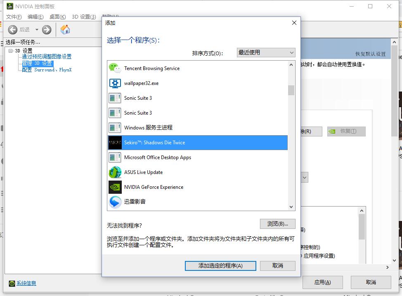This screenshot has width=402, height=296.
Task: Click the wallpaper32.exe program icon
Action: pyautogui.click(x=115, y=83)
